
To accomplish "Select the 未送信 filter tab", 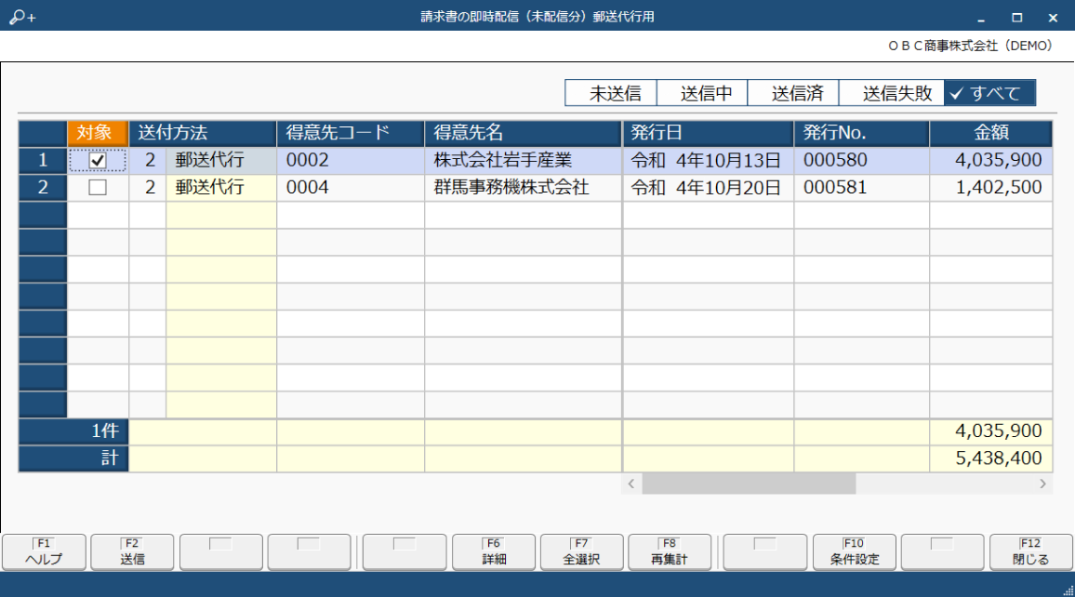I will (x=611, y=93).
